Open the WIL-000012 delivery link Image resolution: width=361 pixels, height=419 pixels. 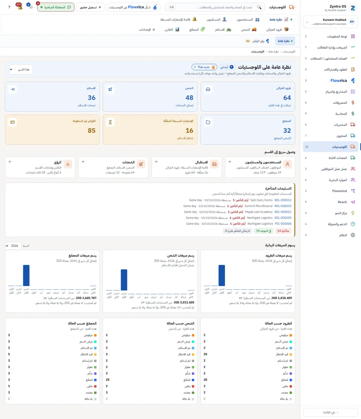tap(283, 200)
